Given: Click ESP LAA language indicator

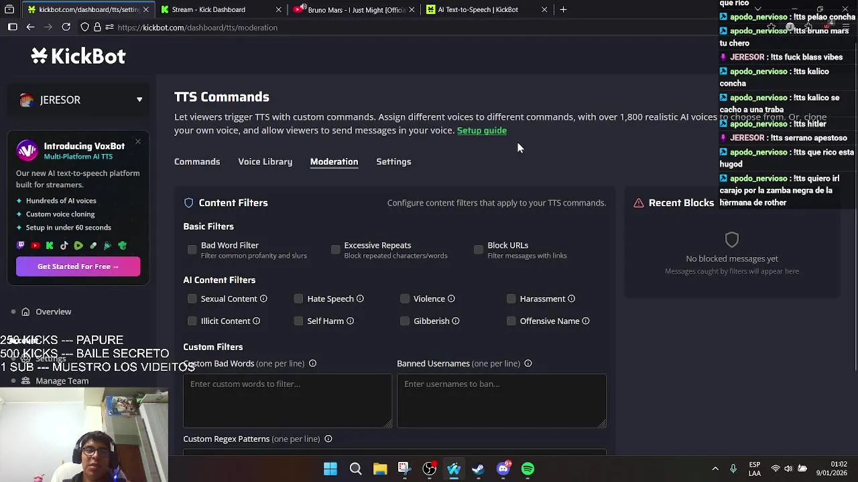Looking at the screenshot, I should 755,469.
